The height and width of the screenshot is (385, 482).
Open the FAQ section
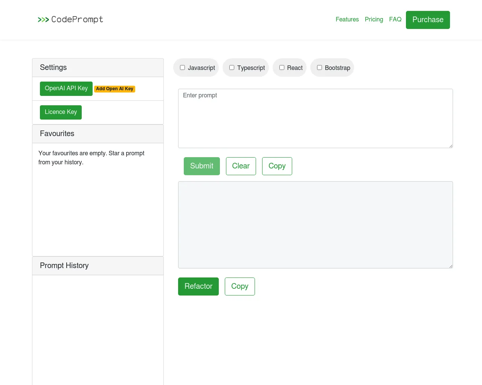pos(395,20)
